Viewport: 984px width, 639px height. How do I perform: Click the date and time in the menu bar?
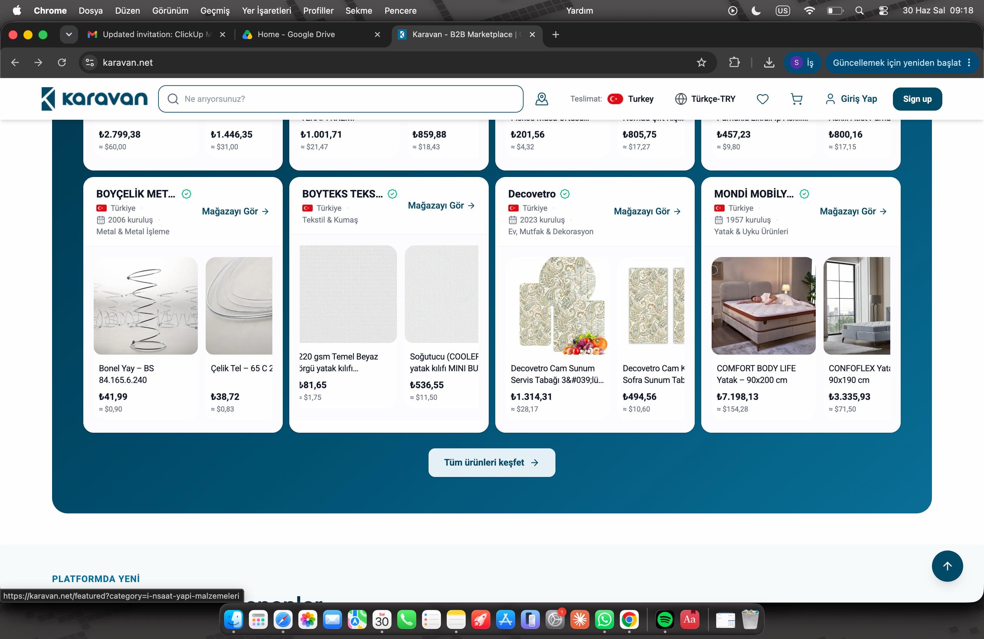(938, 11)
